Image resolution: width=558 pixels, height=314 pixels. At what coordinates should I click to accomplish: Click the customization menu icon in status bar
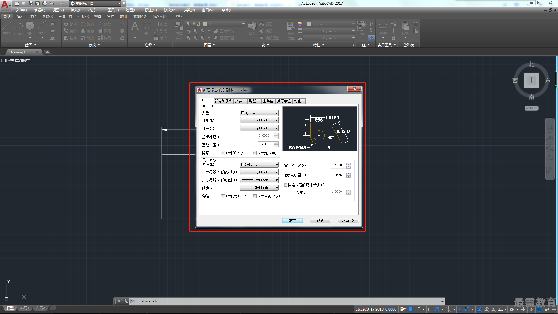(554, 309)
